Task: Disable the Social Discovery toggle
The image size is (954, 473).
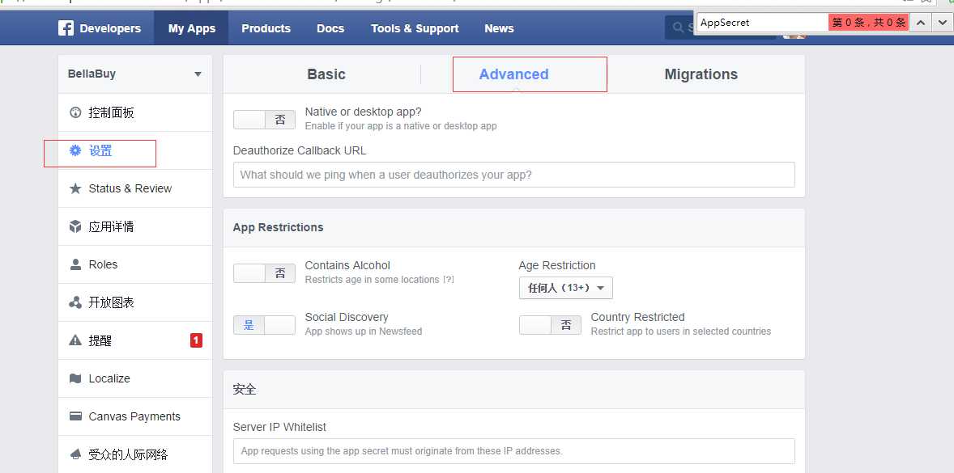Action: (264, 325)
